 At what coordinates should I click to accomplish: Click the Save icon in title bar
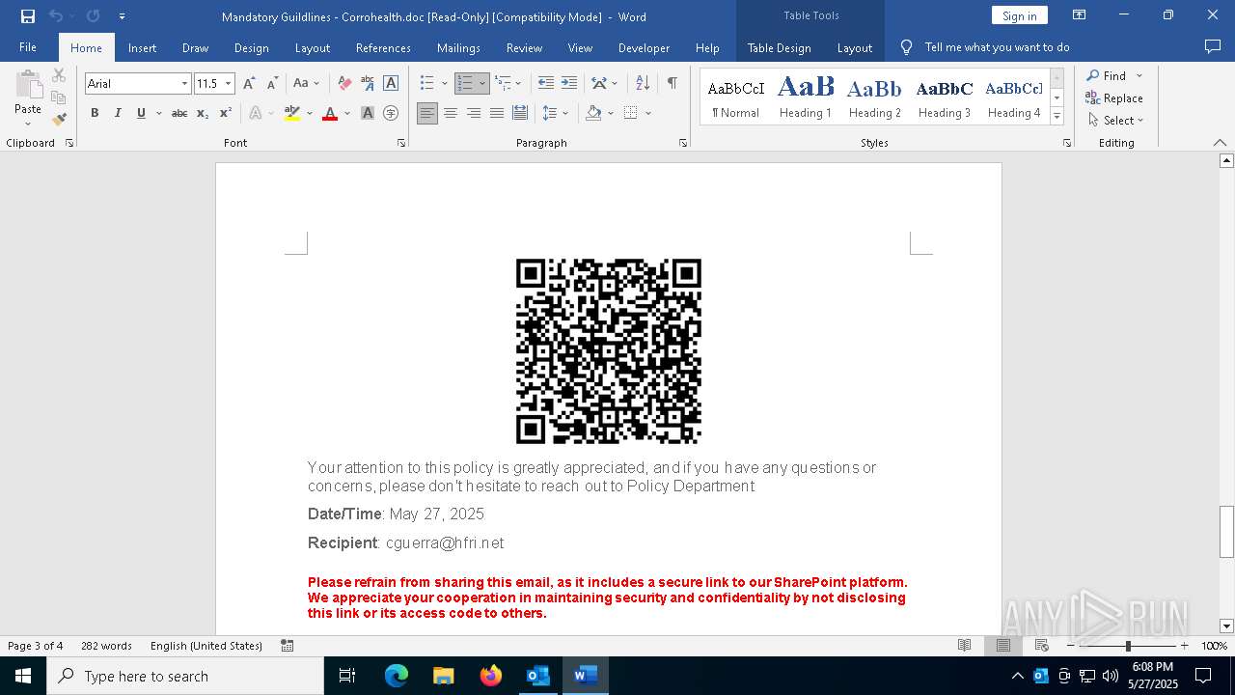point(28,16)
